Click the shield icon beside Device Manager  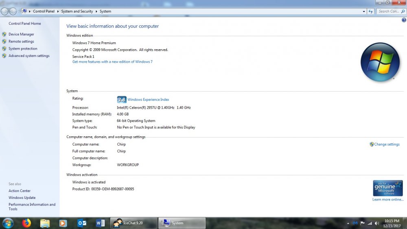pos(4,34)
